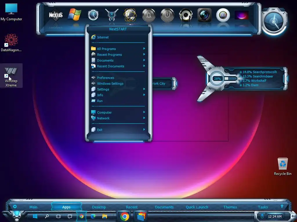Click the NextSTART menu title header
This screenshot has width=297, height=222.
pos(118,29)
